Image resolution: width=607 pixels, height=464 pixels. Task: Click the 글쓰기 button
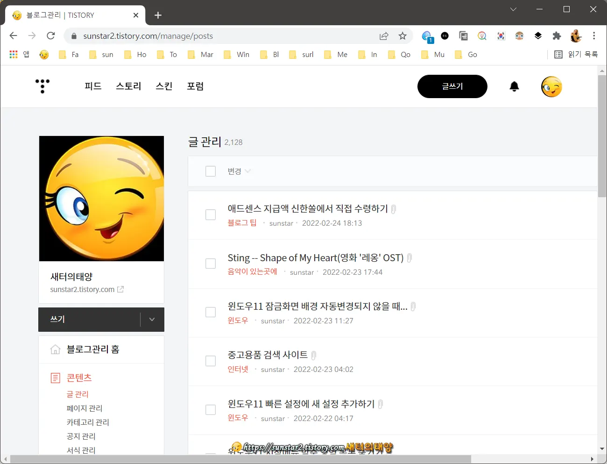tap(452, 86)
